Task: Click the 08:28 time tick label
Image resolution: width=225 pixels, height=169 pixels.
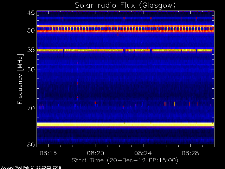Action: [190, 153]
